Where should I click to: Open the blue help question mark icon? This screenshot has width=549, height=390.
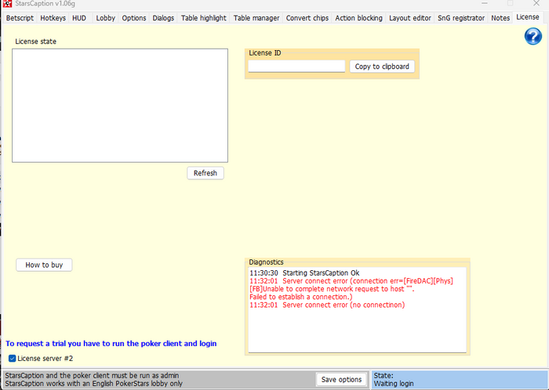click(x=533, y=36)
